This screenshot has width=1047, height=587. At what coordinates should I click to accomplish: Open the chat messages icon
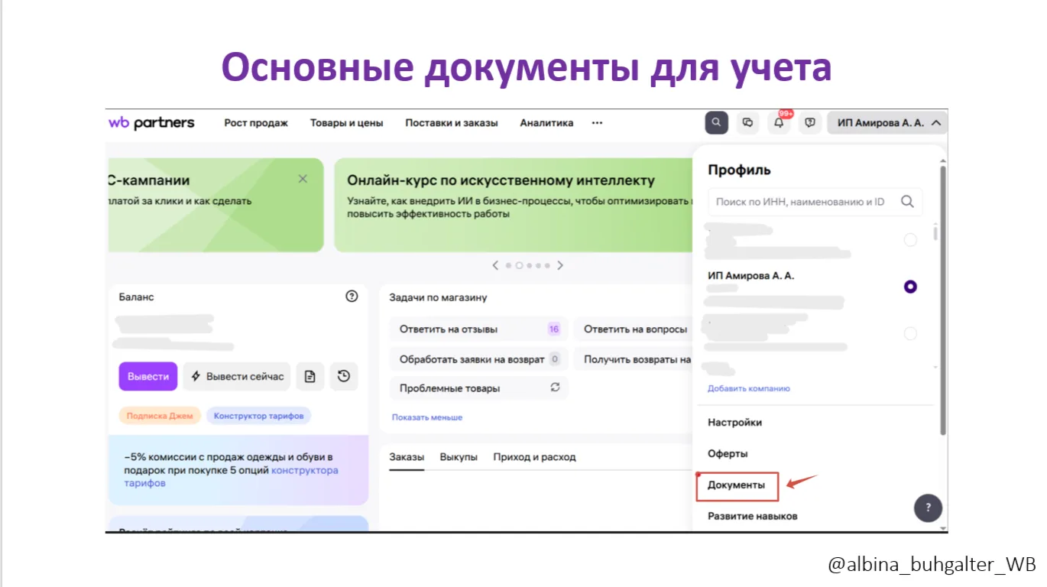[x=748, y=122]
